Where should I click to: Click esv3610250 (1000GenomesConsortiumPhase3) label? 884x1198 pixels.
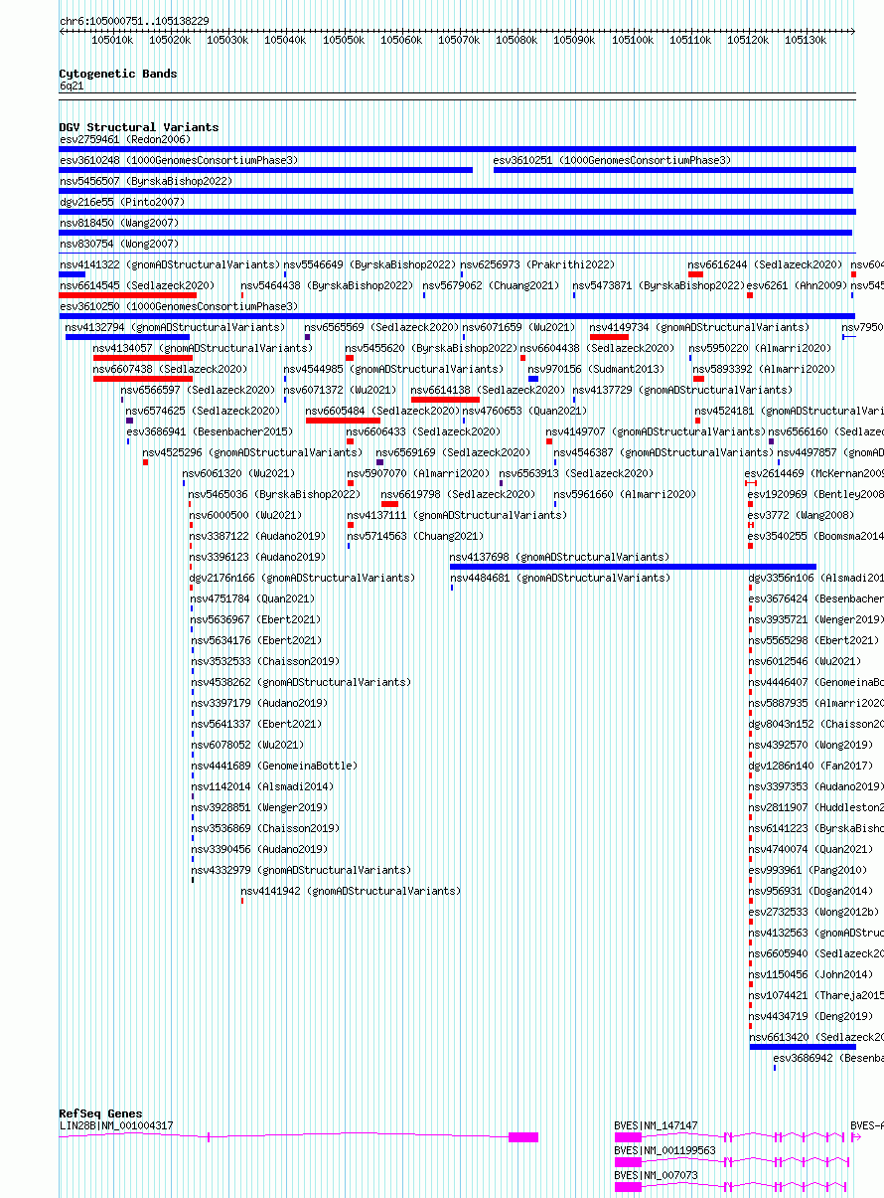point(179,306)
